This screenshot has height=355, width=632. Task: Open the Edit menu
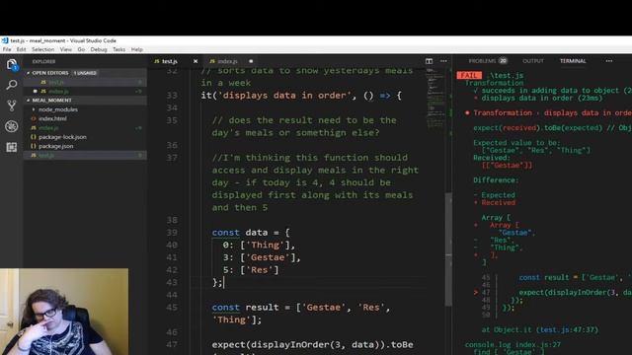click(x=21, y=49)
